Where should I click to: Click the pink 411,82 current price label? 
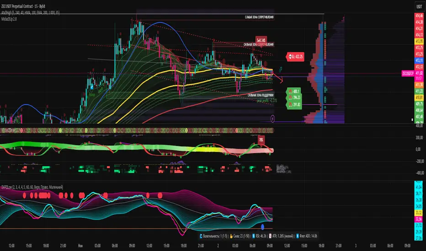419,73
